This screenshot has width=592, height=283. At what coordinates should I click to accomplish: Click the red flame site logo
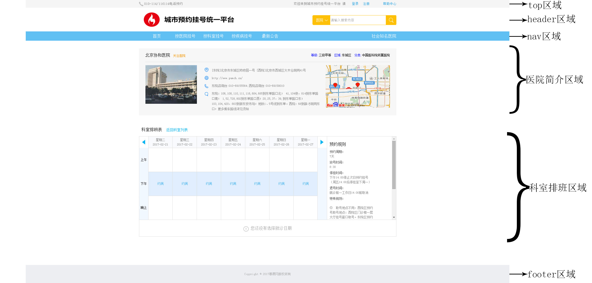152,20
